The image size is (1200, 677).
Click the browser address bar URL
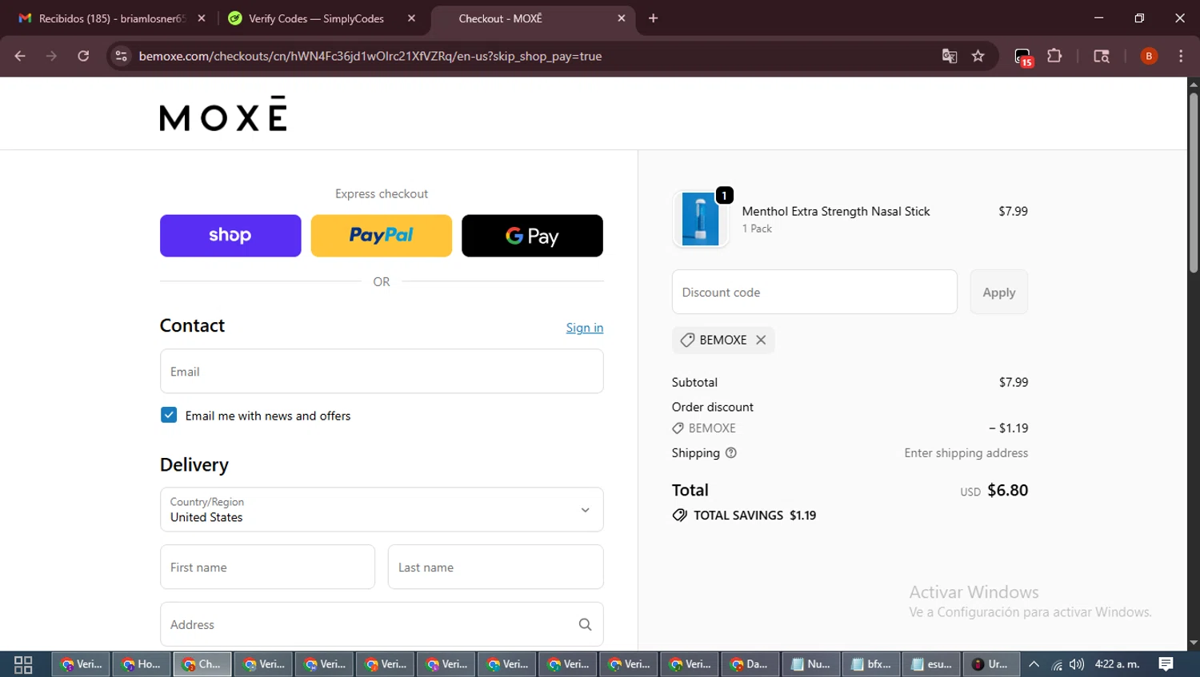pyautogui.click(x=370, y=56)
